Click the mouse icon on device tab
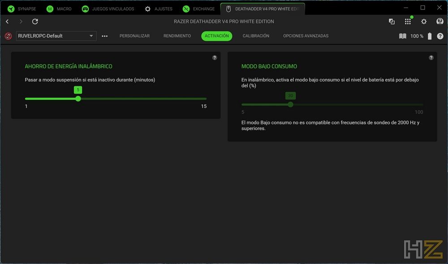The height and width of the screenshot is (264, 448). pos(228,9)
